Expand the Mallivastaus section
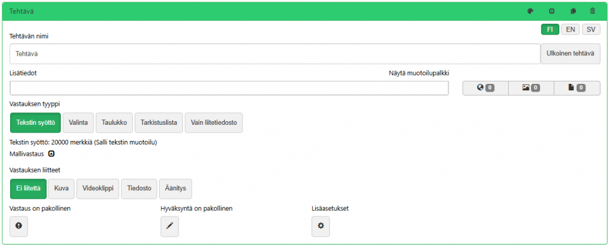 (51, 153)
